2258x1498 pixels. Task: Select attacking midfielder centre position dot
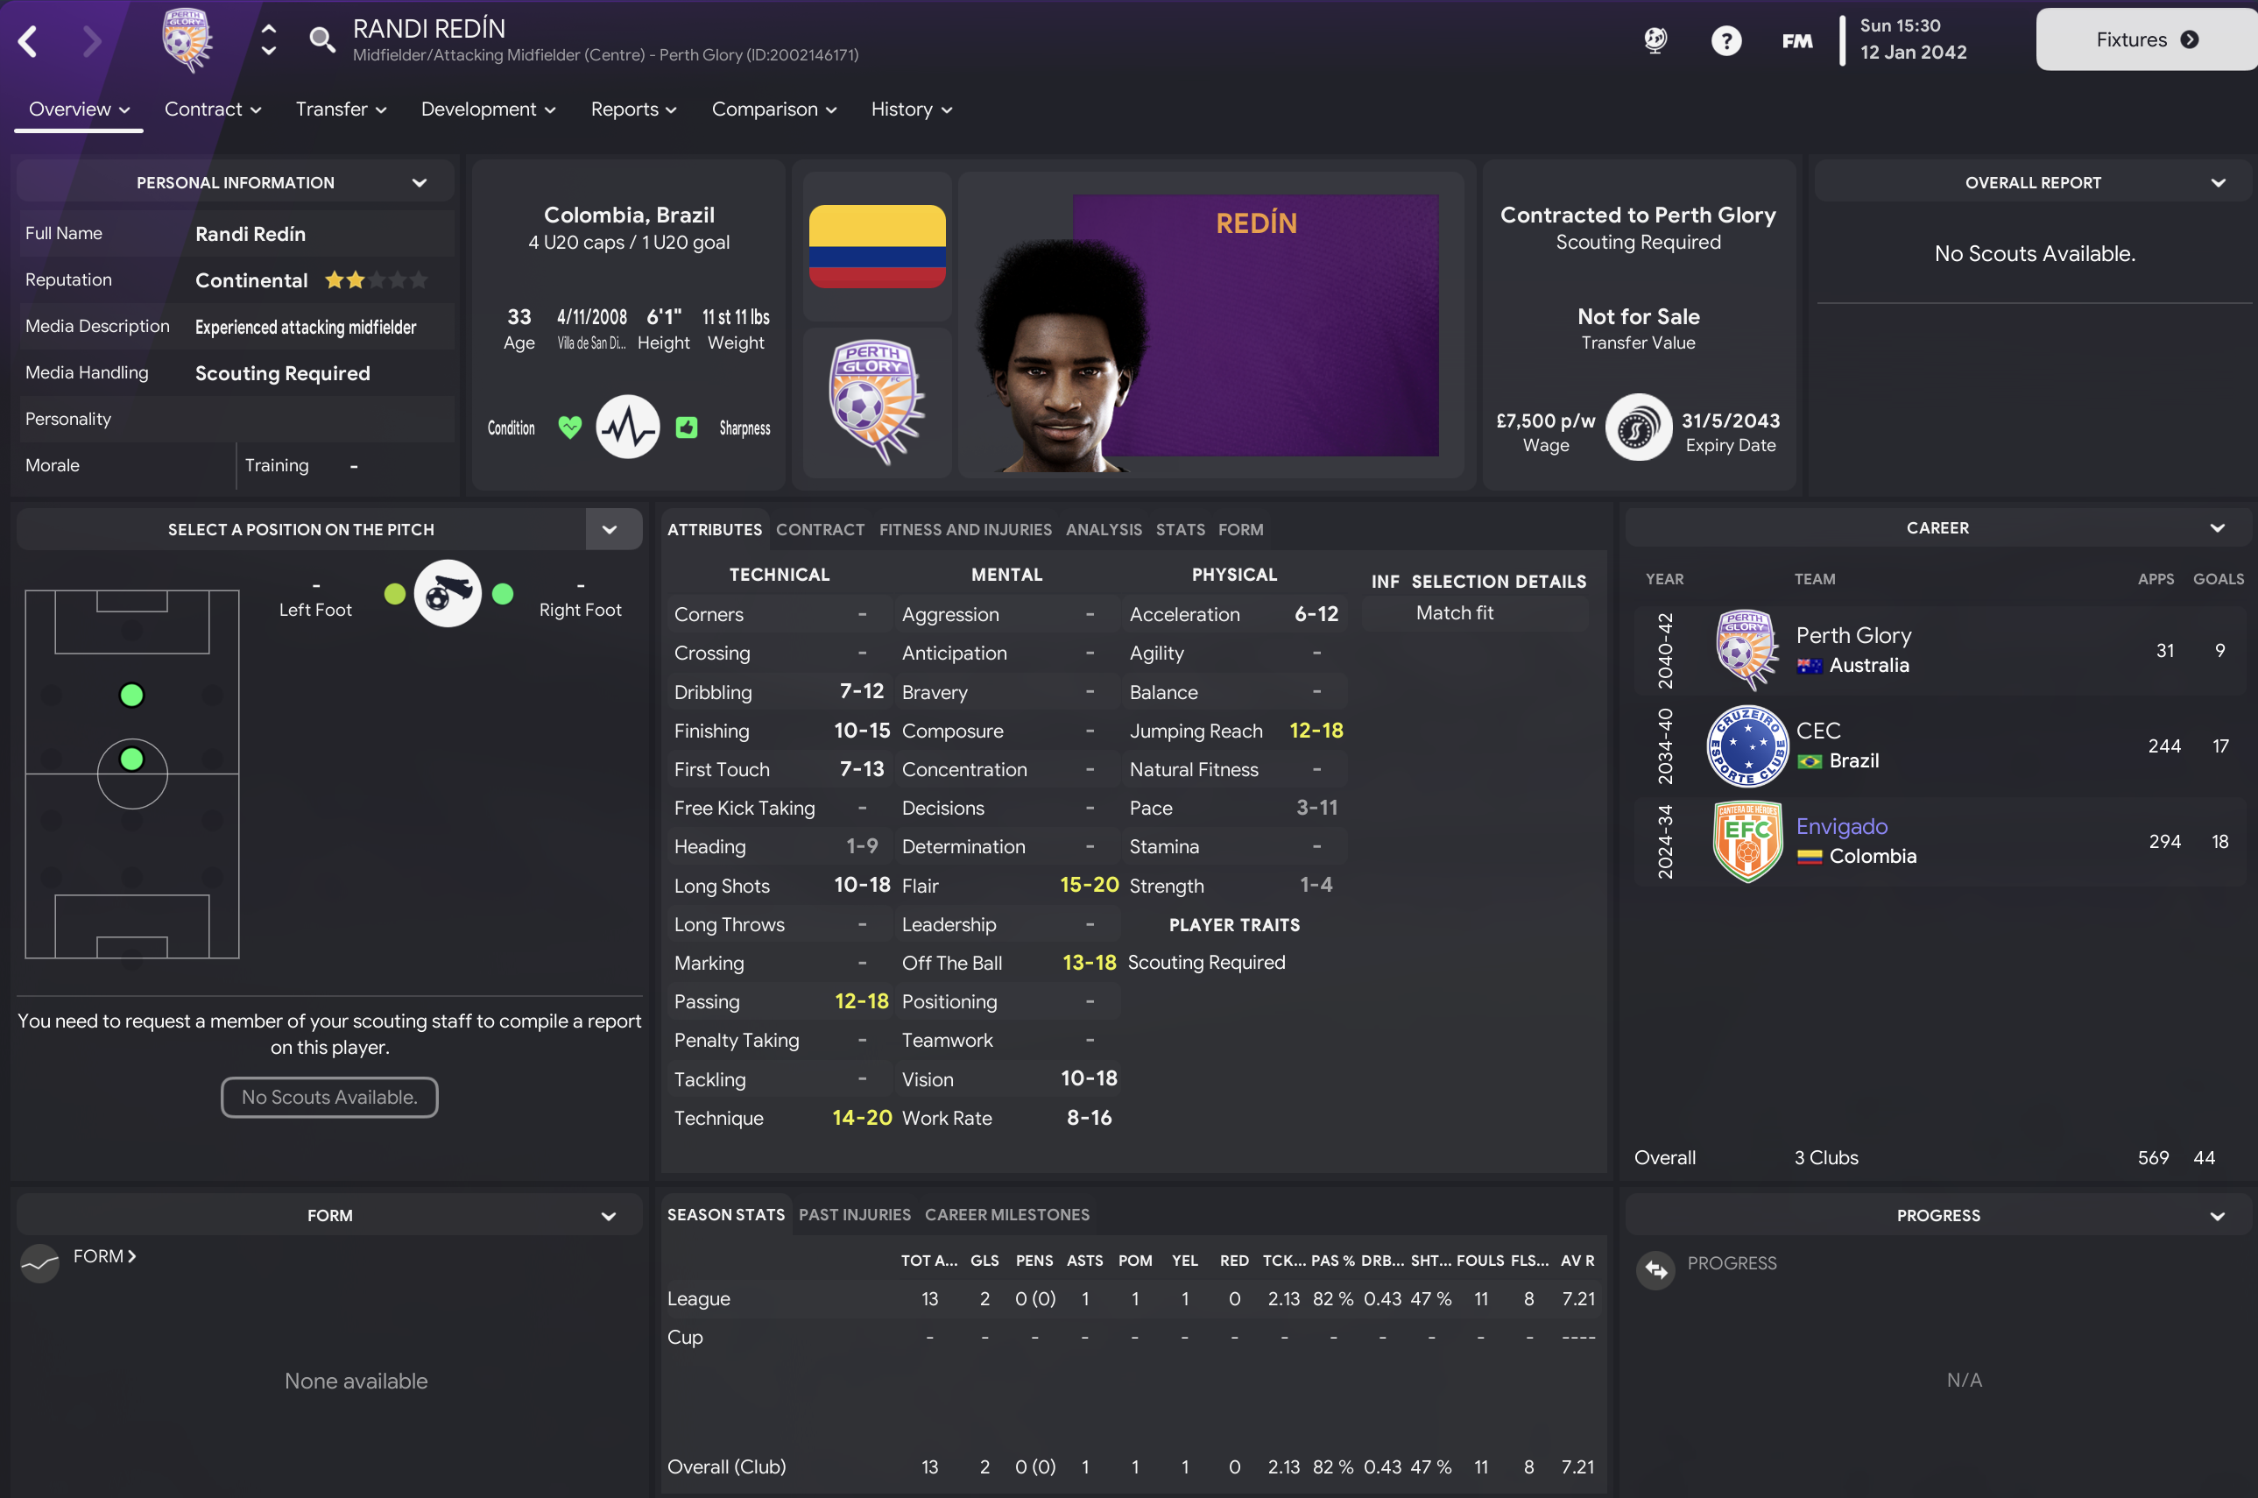[x=131, y=695]
